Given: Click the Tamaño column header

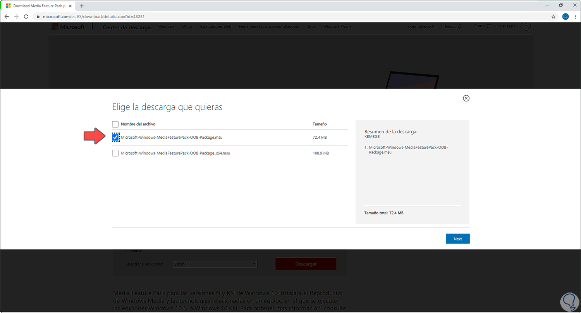Looking at the screenshot, I should 320,124.
